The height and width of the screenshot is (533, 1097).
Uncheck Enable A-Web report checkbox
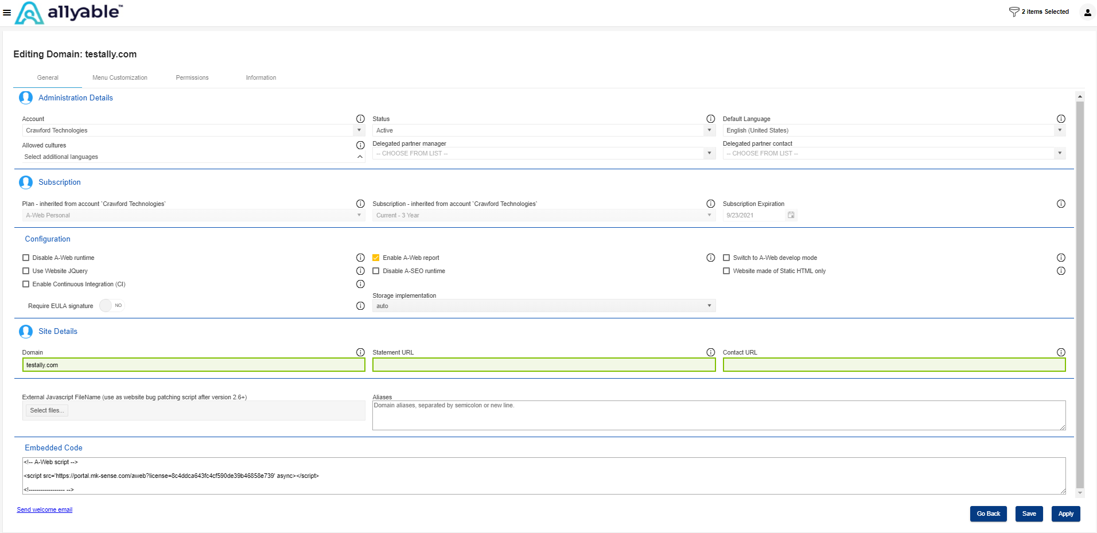pos(376,258)
